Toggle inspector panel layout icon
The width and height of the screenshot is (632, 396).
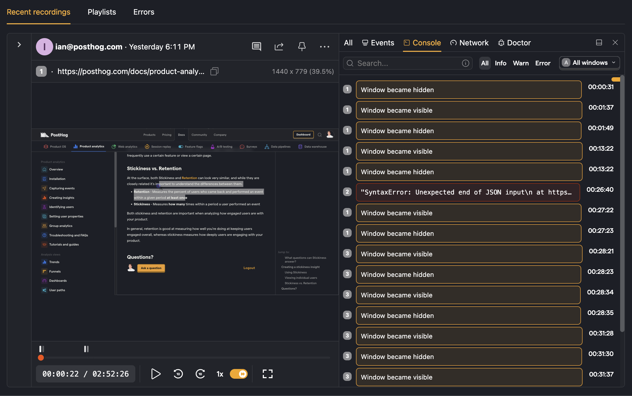point(599,42)
